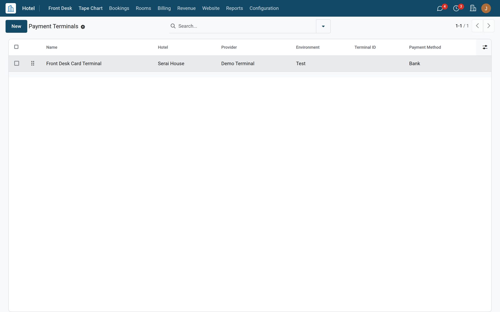Click the Bank payment method cell

(414, 64)
